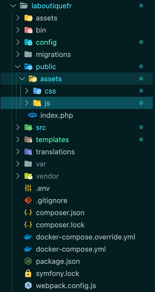The height and width of the screenshot is (292, 155).
Task: Open the webpack.config.js file
Action: point(66,286)
